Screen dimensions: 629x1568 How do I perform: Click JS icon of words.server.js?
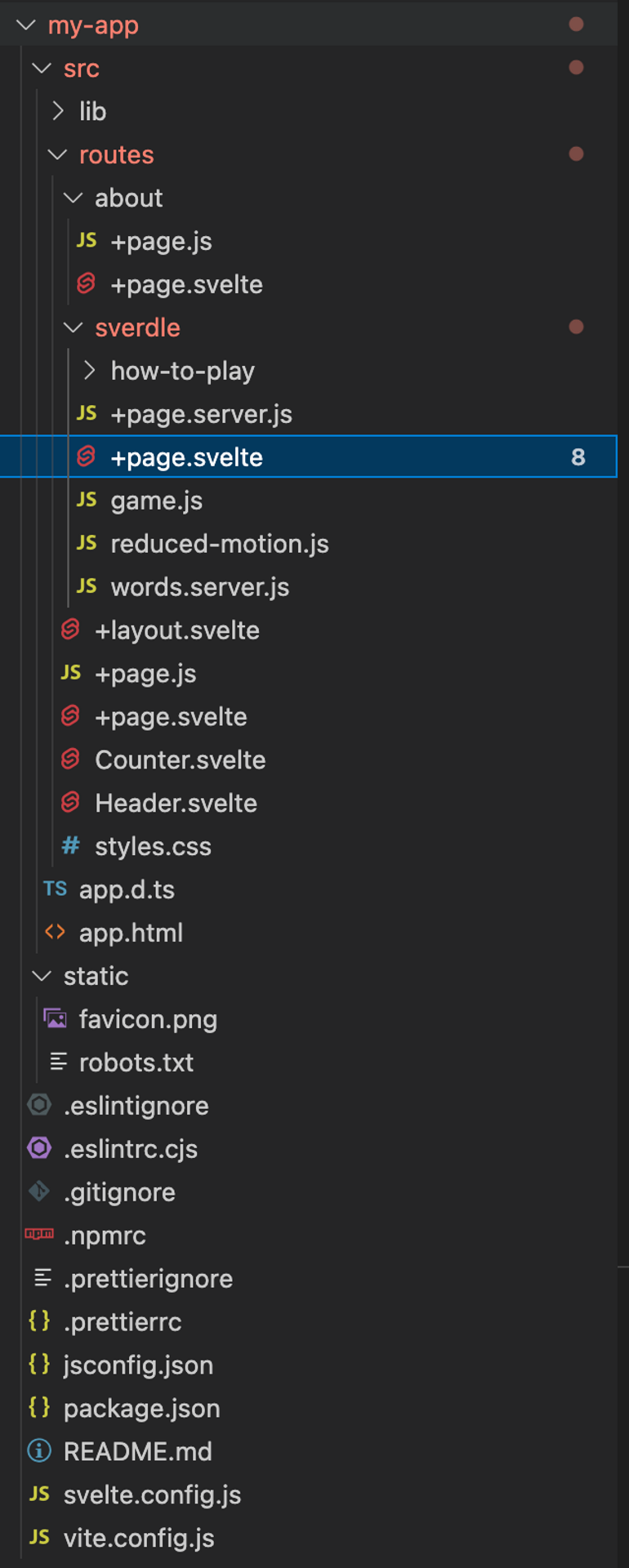pyautogui.click(x=87, y=587)
